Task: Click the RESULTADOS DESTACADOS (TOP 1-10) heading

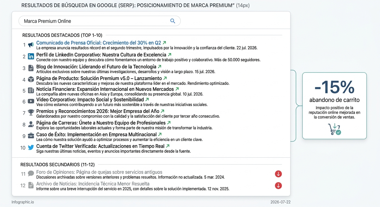Action: 62,35
